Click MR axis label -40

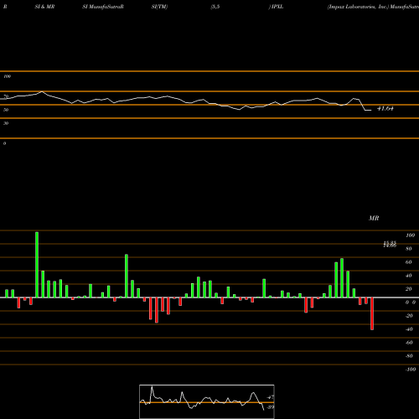(x=409, y=329)
